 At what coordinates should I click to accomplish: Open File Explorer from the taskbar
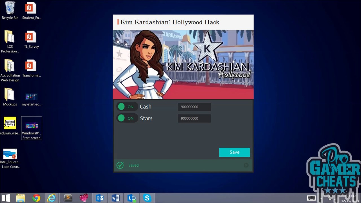point(21,198)
